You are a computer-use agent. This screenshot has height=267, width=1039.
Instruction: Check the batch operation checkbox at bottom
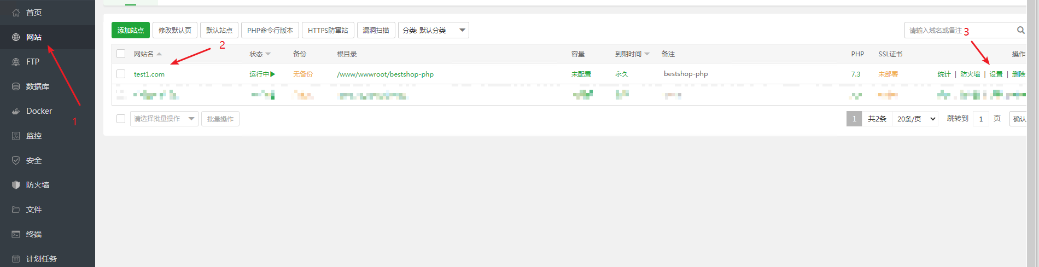[121, 119]
